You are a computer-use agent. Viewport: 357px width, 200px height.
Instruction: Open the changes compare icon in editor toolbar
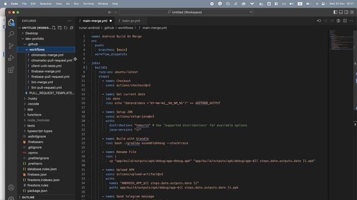[319, 21]
